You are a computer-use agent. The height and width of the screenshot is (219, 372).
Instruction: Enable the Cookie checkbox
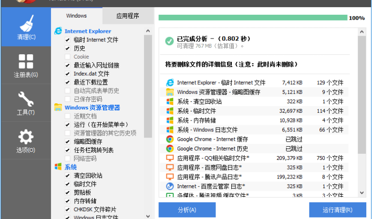(x=68, y=57)
